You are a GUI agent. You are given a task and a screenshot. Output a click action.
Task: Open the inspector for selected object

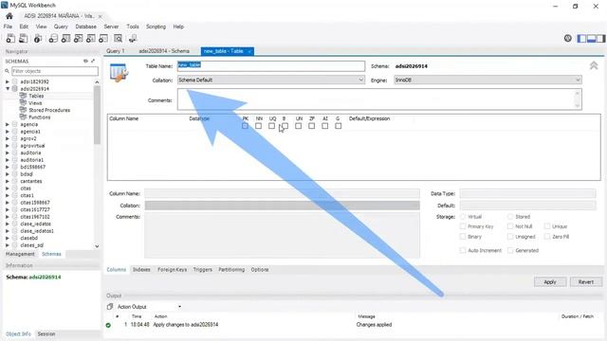coord(38,38)
